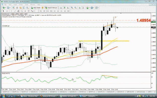Viewport: 157px width, 98px height.
Task: Show hidden system tray icons chevron
Action: pos(135,96)
